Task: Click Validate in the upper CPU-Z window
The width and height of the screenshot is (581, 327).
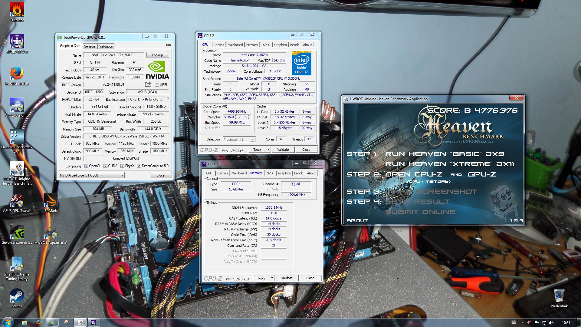Action: (283, 150)
